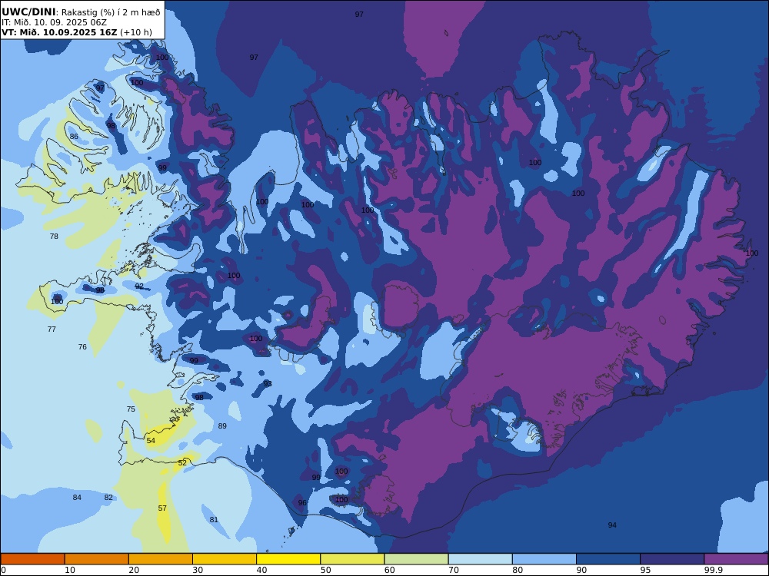Click the light green 60–70 legend swatch

coord(416,559)
